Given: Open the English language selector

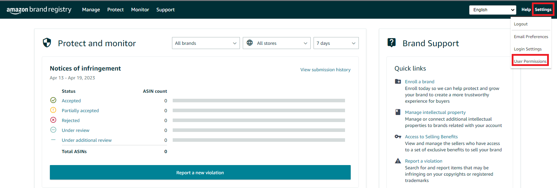Looking at the screenshot, I should 493,10.
